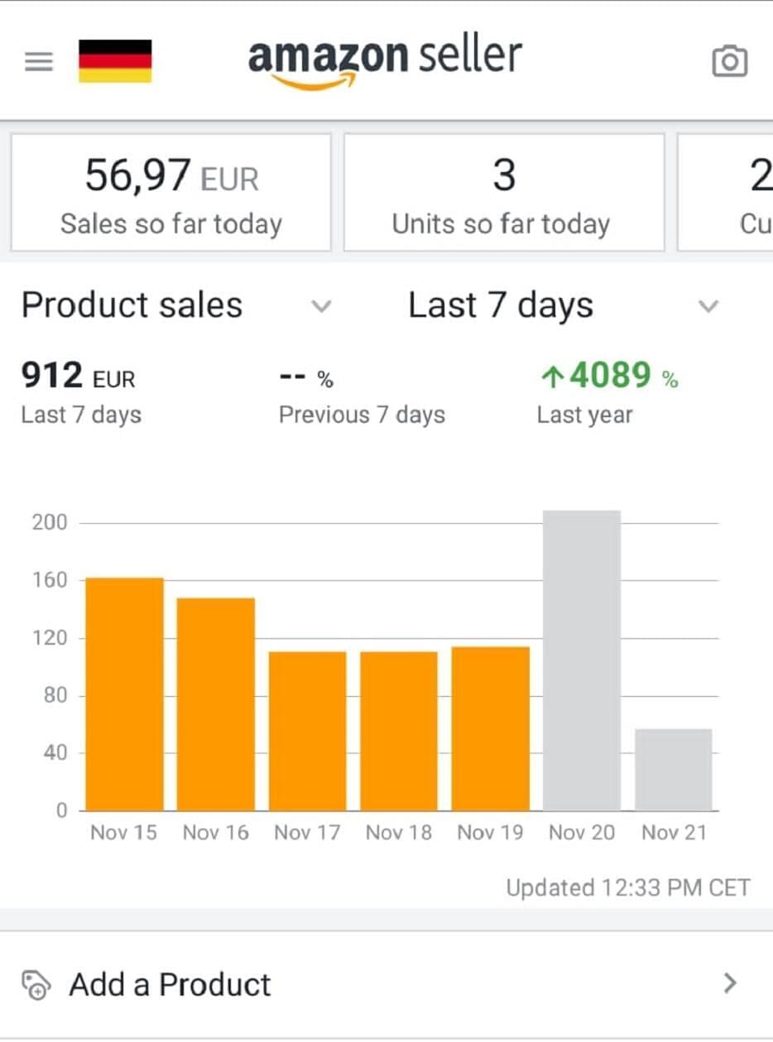Select the Nov 15 orange bar

coord(125,694)
